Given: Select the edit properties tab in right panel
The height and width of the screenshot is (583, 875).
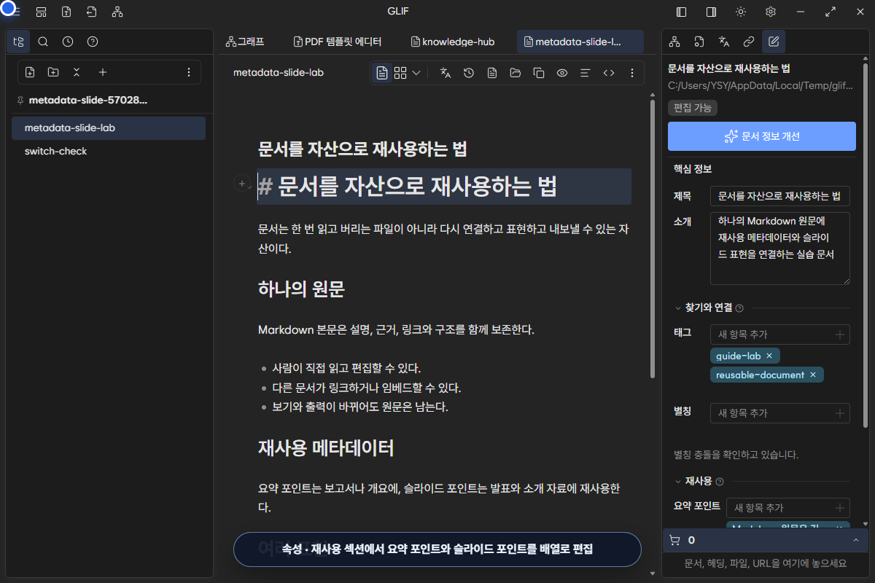Looking at the screenshot, I should pyautogui.click(x=774, y=42).
